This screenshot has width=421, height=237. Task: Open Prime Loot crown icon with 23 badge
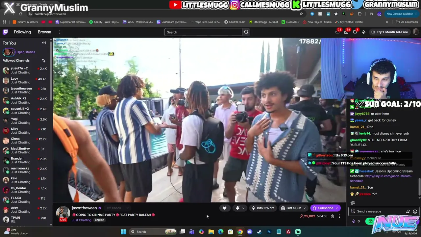coord(337,32)
